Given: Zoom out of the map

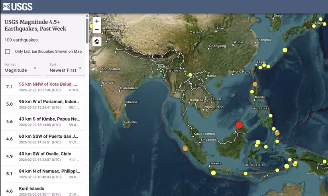Looking at the screenshot, I should tap(97, 29).
